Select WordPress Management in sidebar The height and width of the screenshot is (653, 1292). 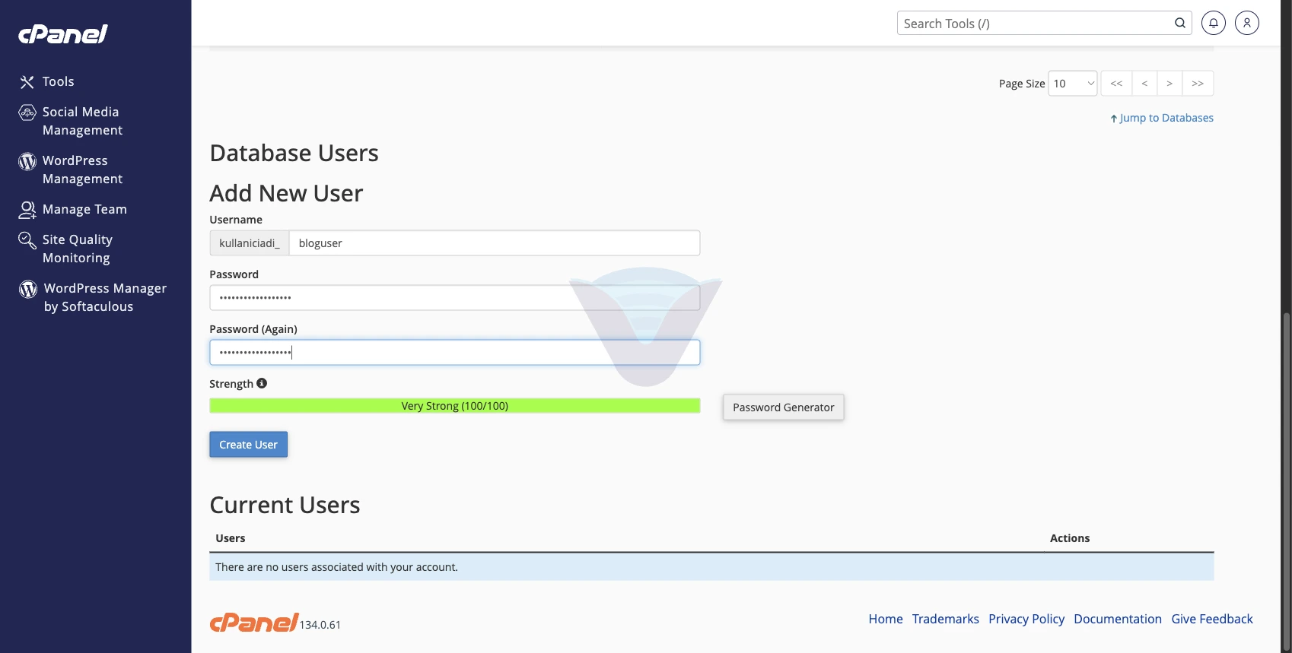pyautogui.click(x=82, y=170)
